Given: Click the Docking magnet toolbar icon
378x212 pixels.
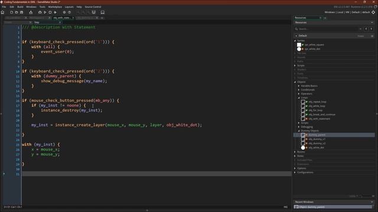Looking at the screenshot, I should (x=94, y=12).
